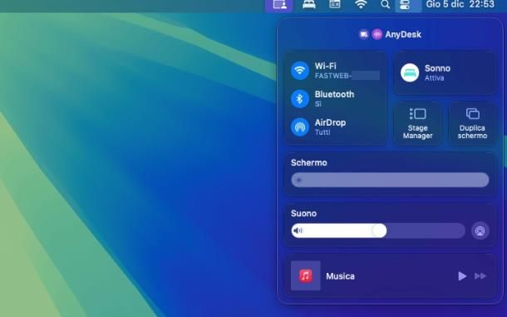
Task: Toggle Sonno focus with the bed icon
Action: pos(410,72)
